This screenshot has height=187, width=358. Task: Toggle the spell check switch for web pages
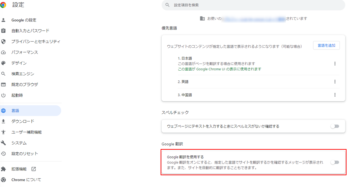tap(335, 126)
